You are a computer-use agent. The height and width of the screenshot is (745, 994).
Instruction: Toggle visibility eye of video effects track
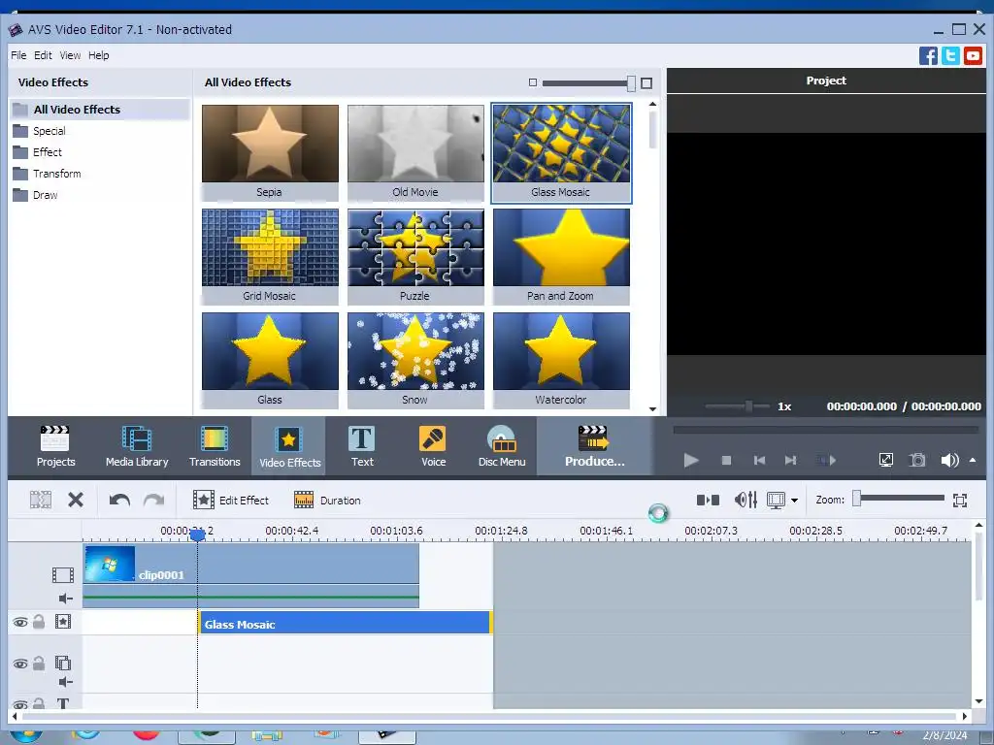20,622
